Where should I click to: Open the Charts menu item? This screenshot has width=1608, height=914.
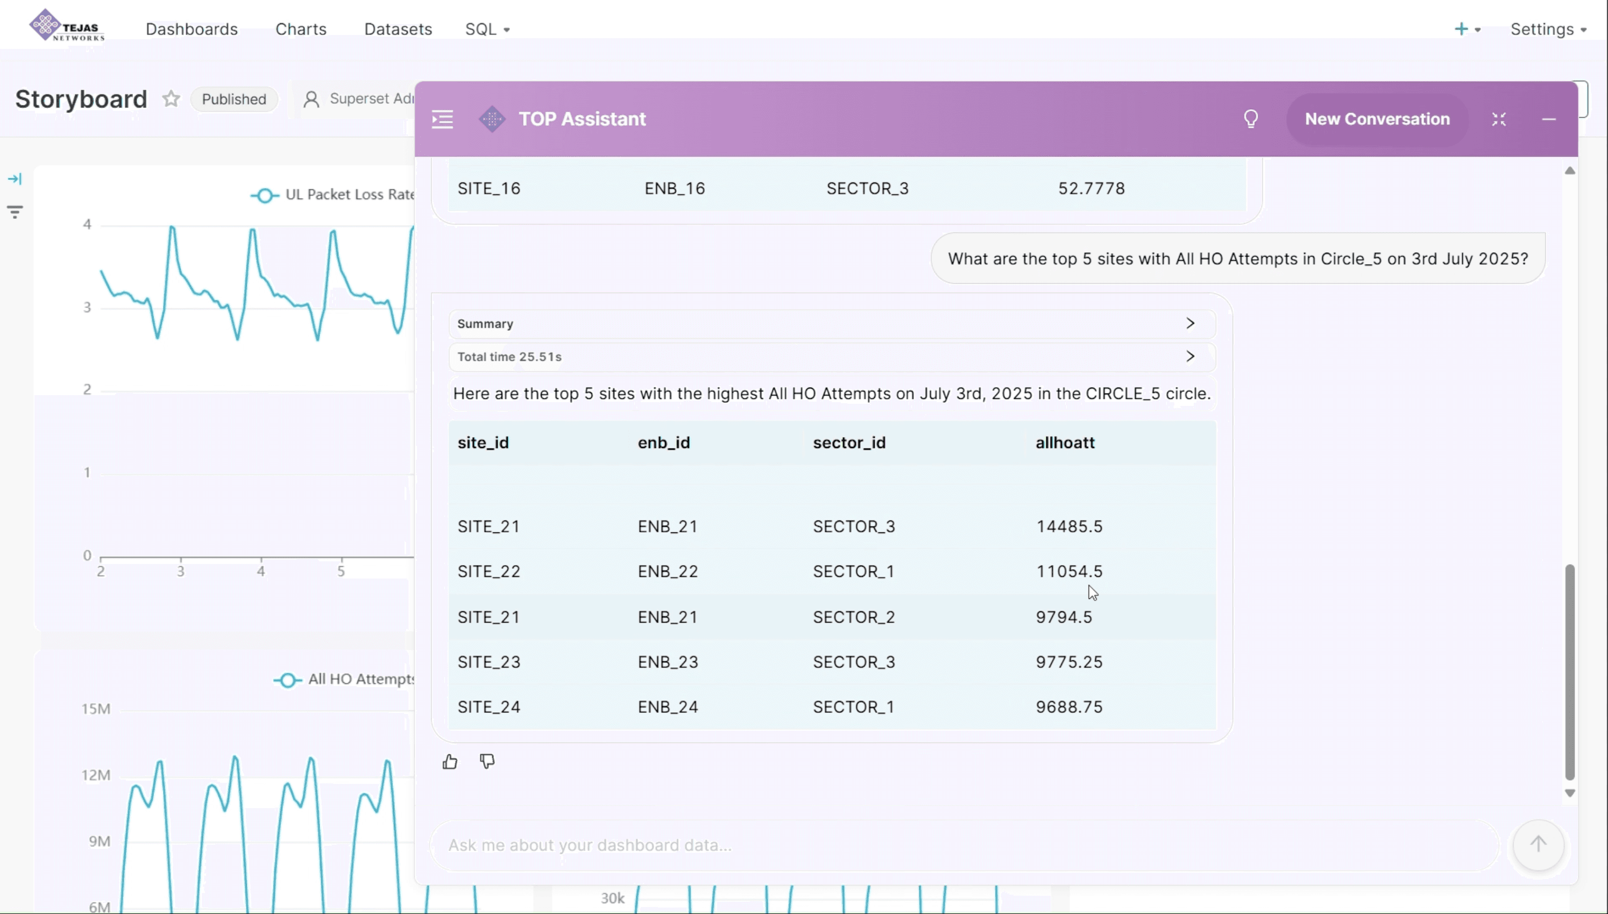tap(301, 29)
